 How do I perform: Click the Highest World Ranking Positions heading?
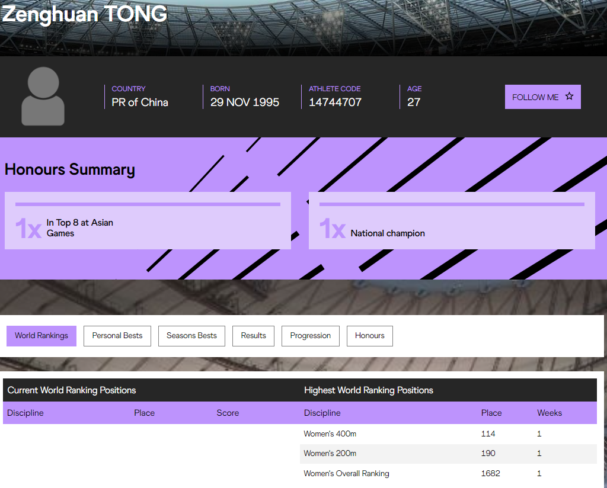pos(368,390)
